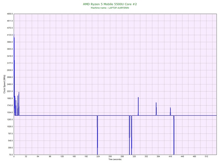
Task: Click the 448 tick on the time axis
Action: click(x=182, y=156)
